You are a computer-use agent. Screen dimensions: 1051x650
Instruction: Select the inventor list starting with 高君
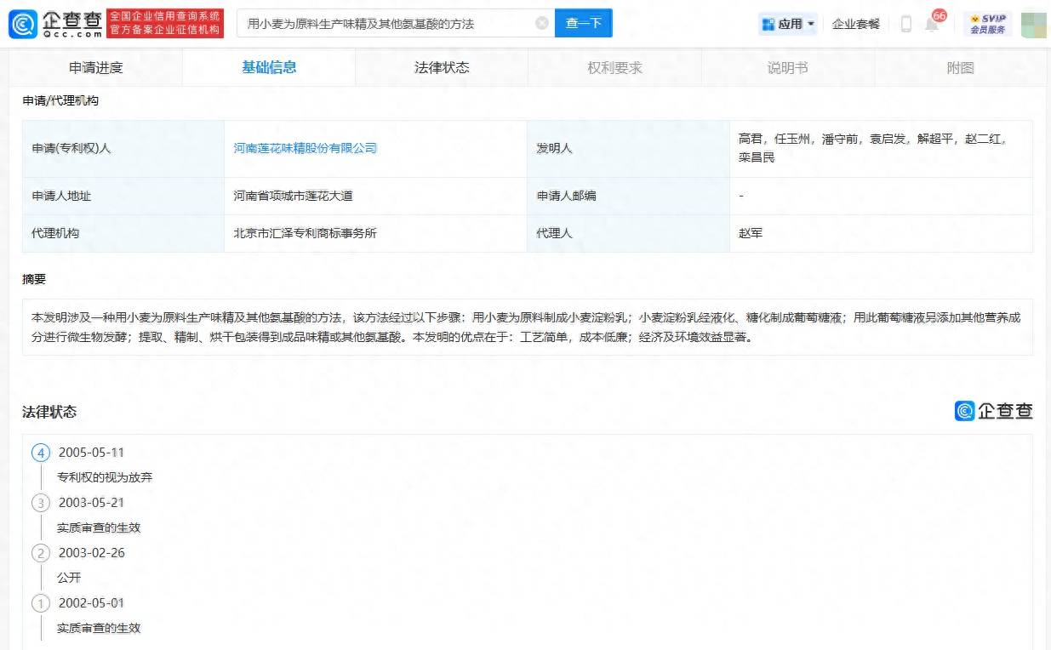tap(872, 148)
